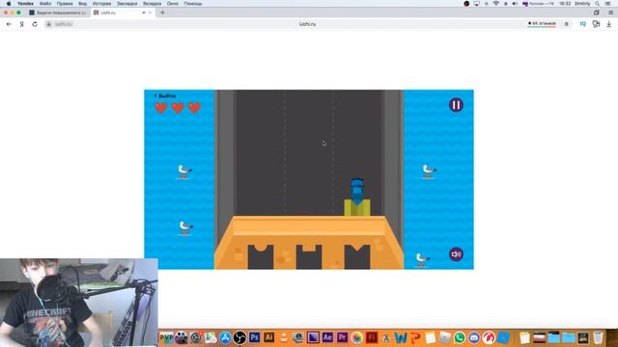This screenshot has height=347, width=618.
Task: Open VLC from the dock
Action: point(283,337)
